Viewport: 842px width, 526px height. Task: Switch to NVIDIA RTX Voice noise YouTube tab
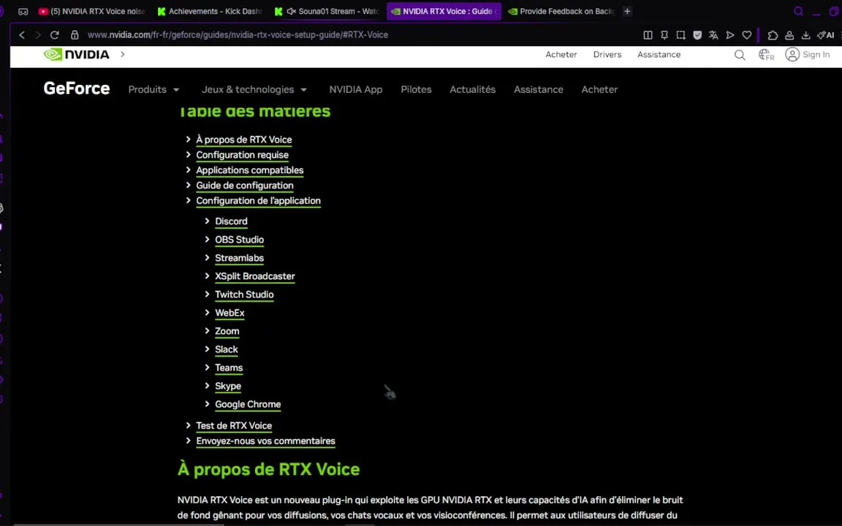tap(92, 11)
